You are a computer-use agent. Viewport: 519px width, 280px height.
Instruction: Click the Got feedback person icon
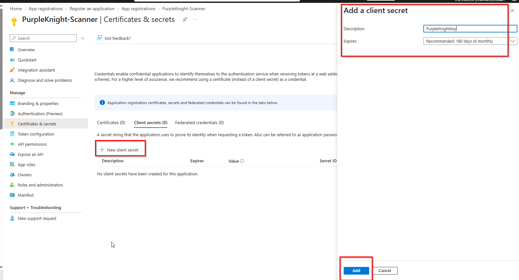[99, 38]
